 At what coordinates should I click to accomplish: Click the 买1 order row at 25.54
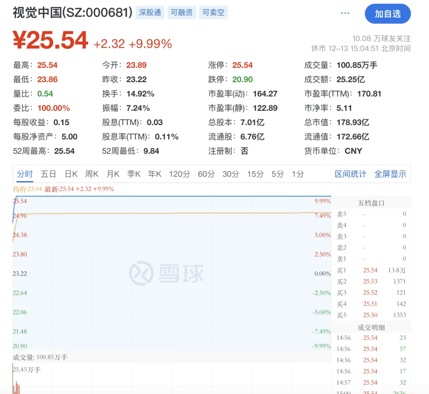click(x=371, y=270)
